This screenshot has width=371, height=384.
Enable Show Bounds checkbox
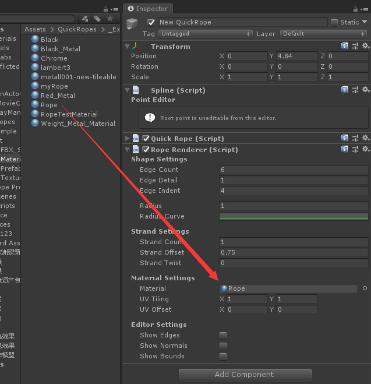pos(223,357)
